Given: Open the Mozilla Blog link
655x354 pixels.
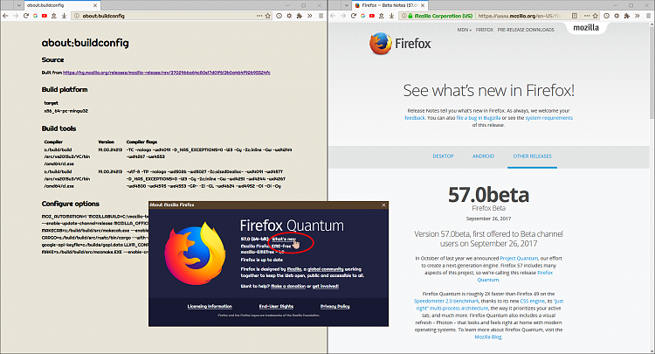Looking at the screenshot, I should (488, 337).
